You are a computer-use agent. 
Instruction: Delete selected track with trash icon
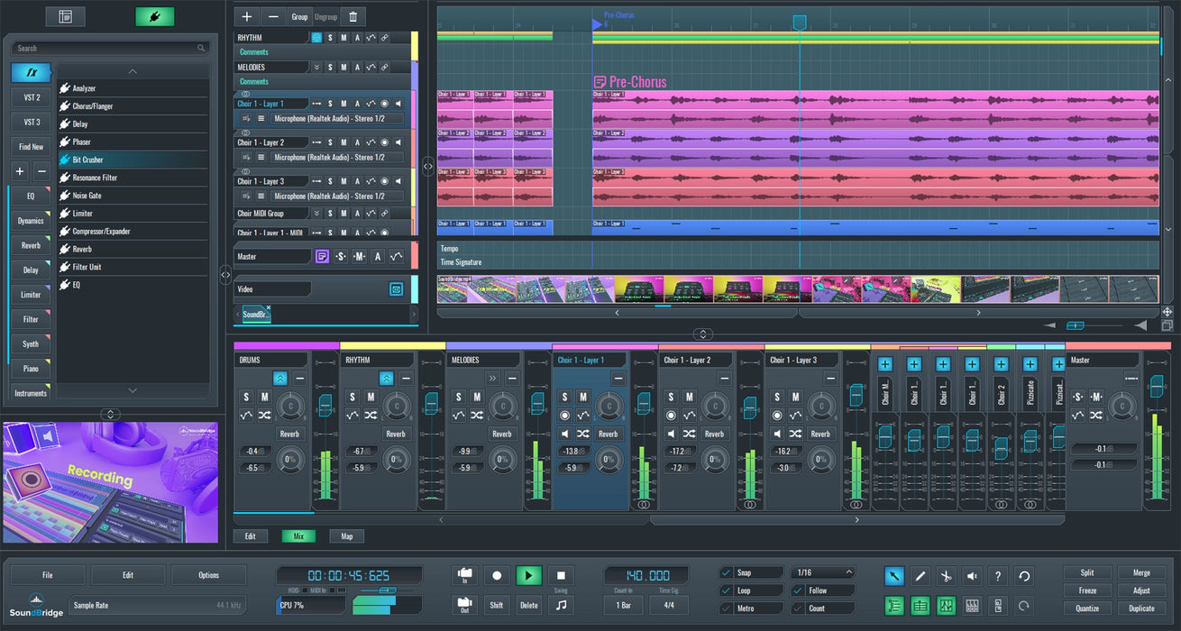352,16
